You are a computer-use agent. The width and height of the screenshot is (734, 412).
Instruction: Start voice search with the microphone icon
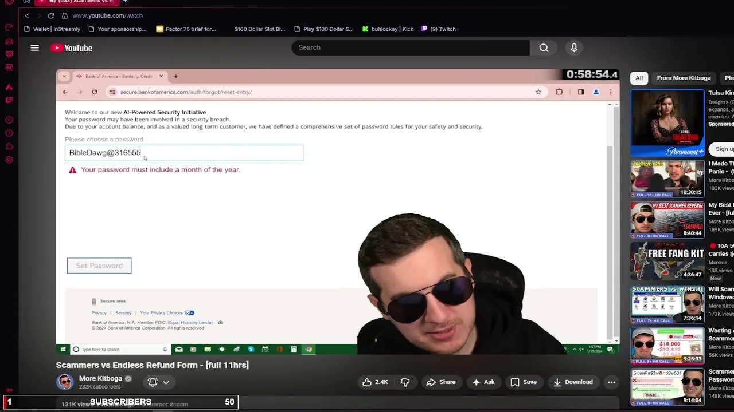point(574,47)
